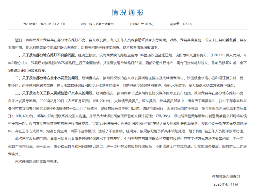Click heading 三、关于反映有关工作人员威胁恐吓其家人的问题
254x194 pixels.
[x=55, y=93]
